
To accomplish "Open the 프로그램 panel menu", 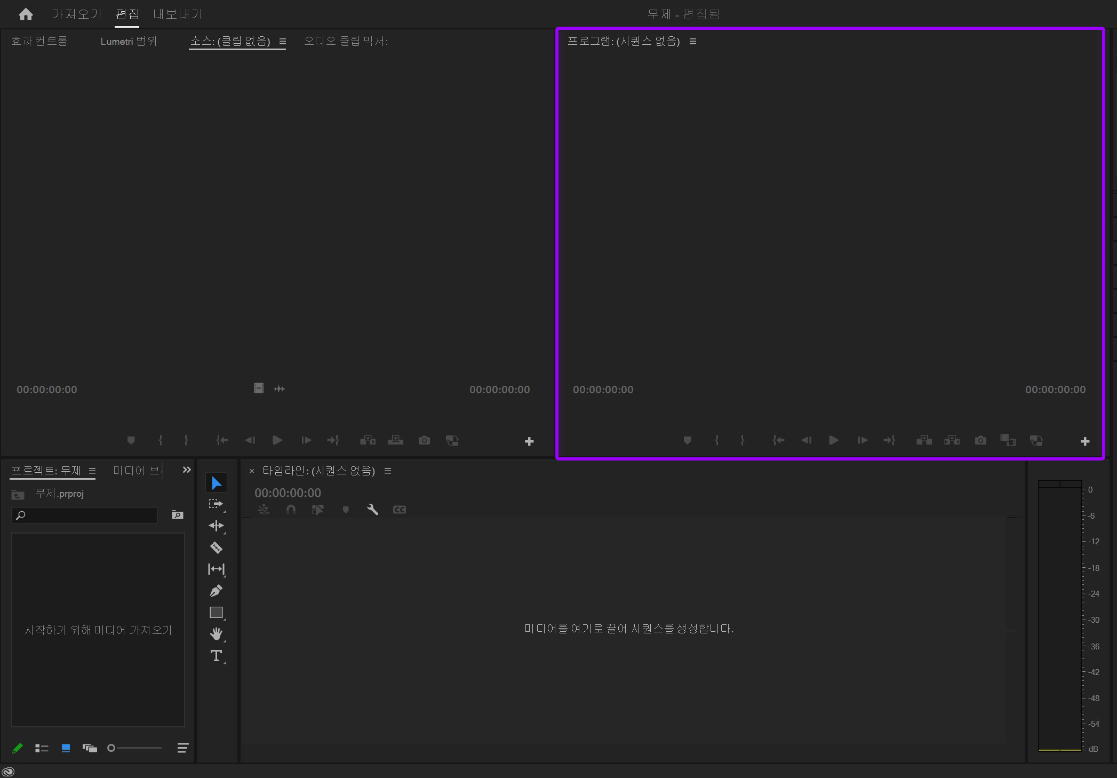I will click(x=693, y=41).
